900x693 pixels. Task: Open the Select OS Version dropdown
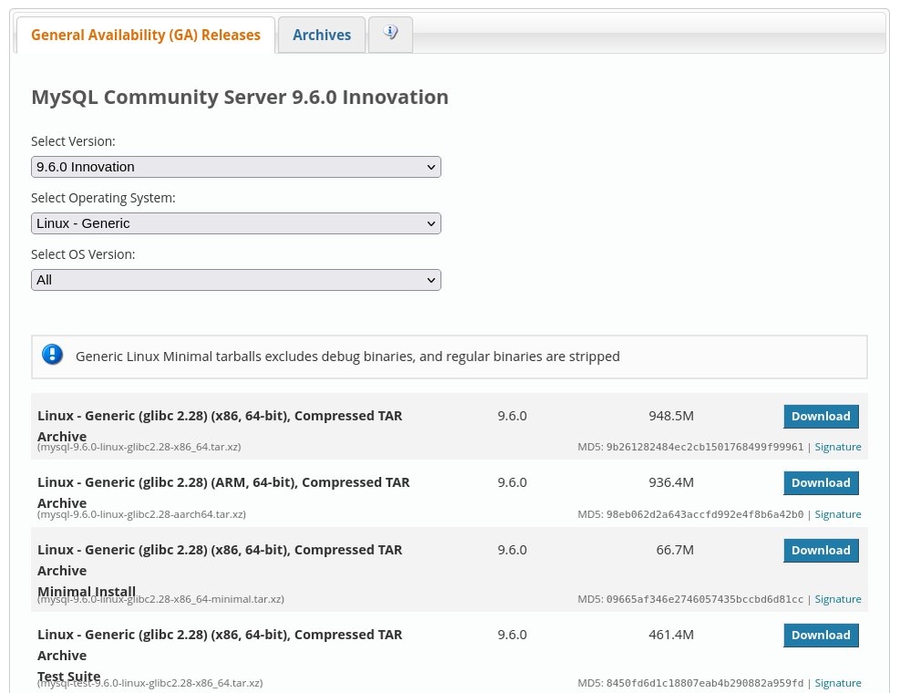(x=236, y=280)
